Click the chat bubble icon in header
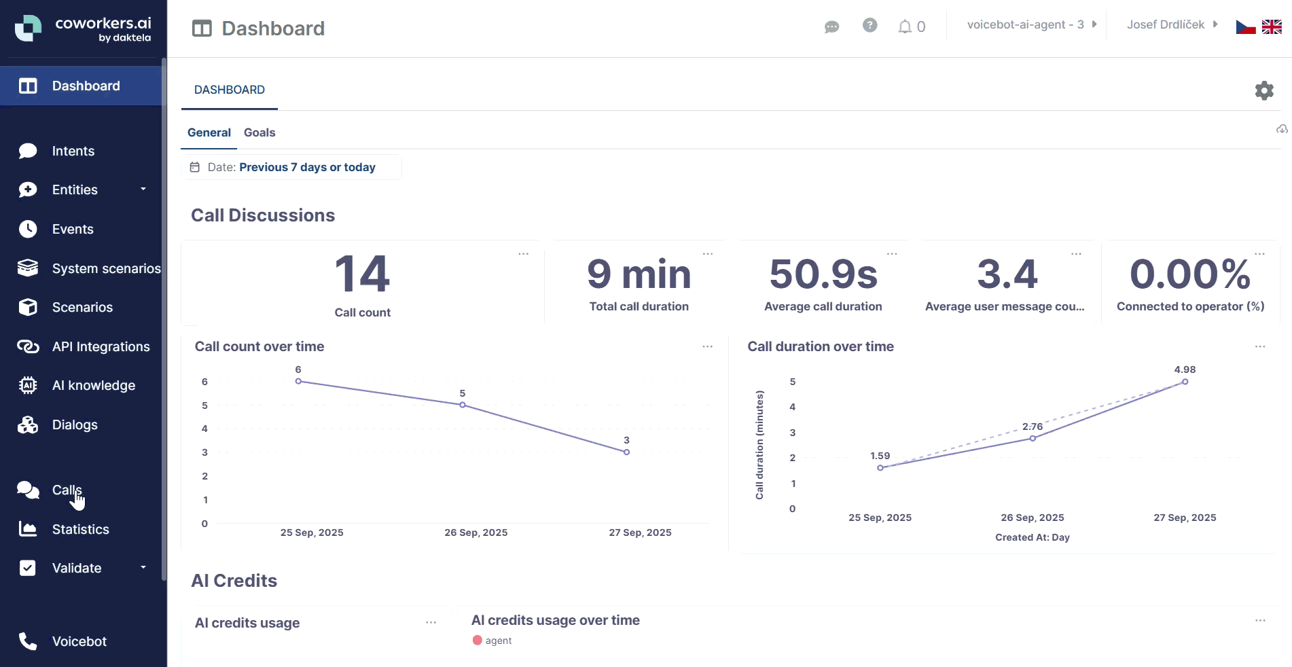 click(x=831, y=26)
